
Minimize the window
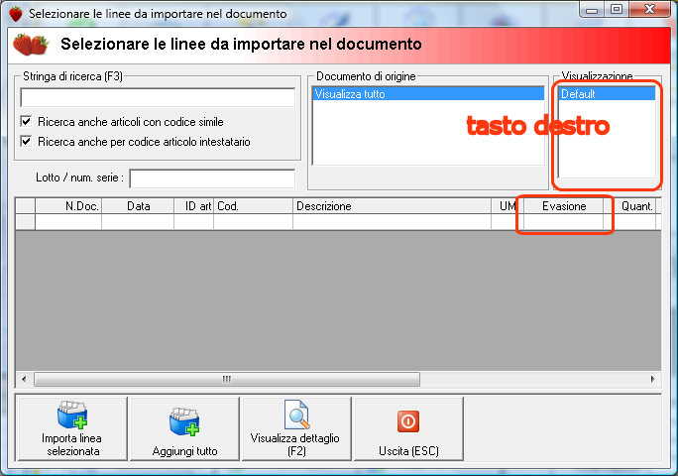pyautogui.click(x=592, y=10)
